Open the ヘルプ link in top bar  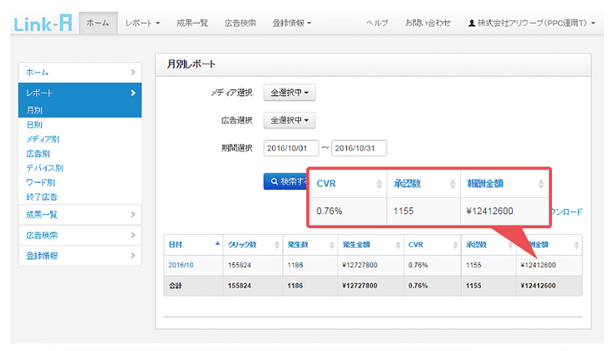click(x=377, y=23)
